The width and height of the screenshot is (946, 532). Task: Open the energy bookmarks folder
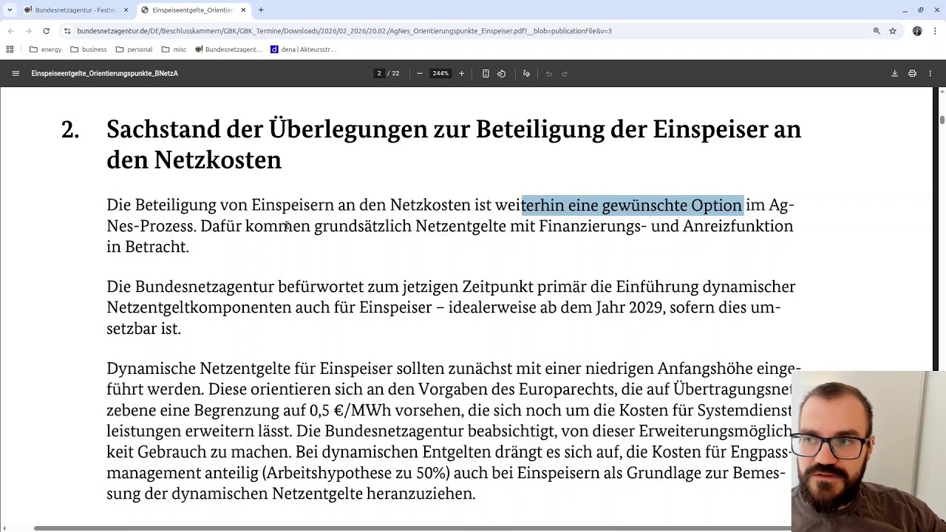pos(45,50)
